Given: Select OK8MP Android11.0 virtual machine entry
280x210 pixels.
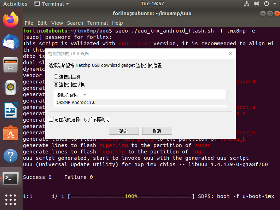Looking at the screenshot, I should click(76, 103).
